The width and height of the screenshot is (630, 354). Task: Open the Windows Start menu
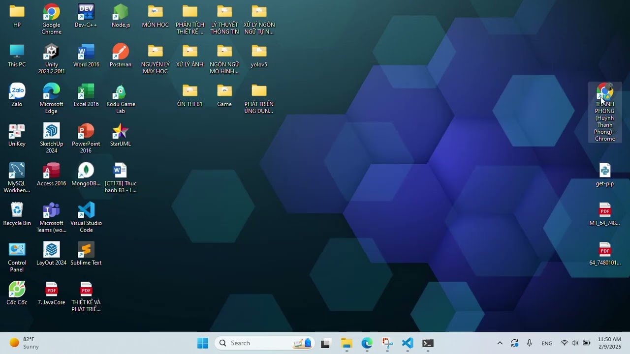[x=203, y=343]
